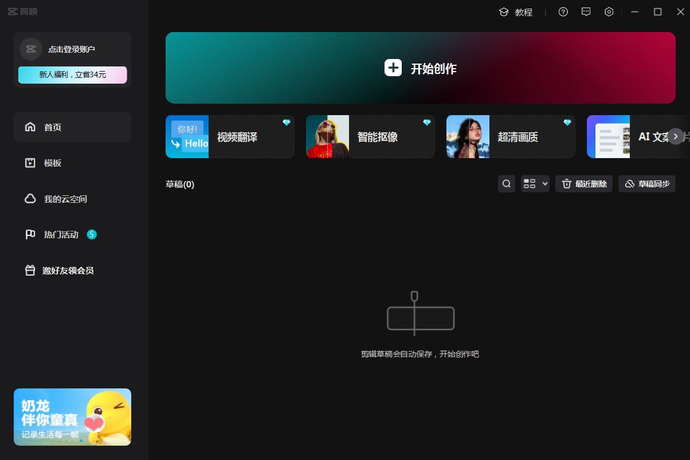This screenshot has height=460, width=690.
Task: Open the 新人福利立省34元 promotion
Action: click(x=72, y=75)
